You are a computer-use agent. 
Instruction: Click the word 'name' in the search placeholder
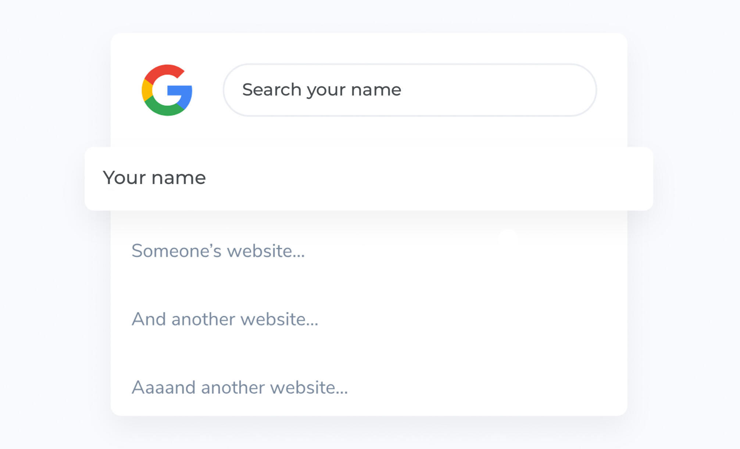tap(376, 90)
